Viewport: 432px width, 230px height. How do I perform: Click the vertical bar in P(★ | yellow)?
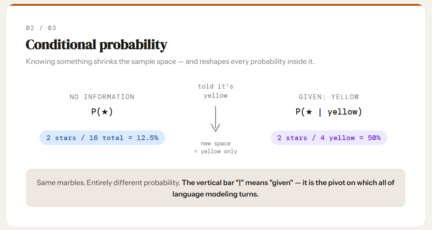[320, 112]
